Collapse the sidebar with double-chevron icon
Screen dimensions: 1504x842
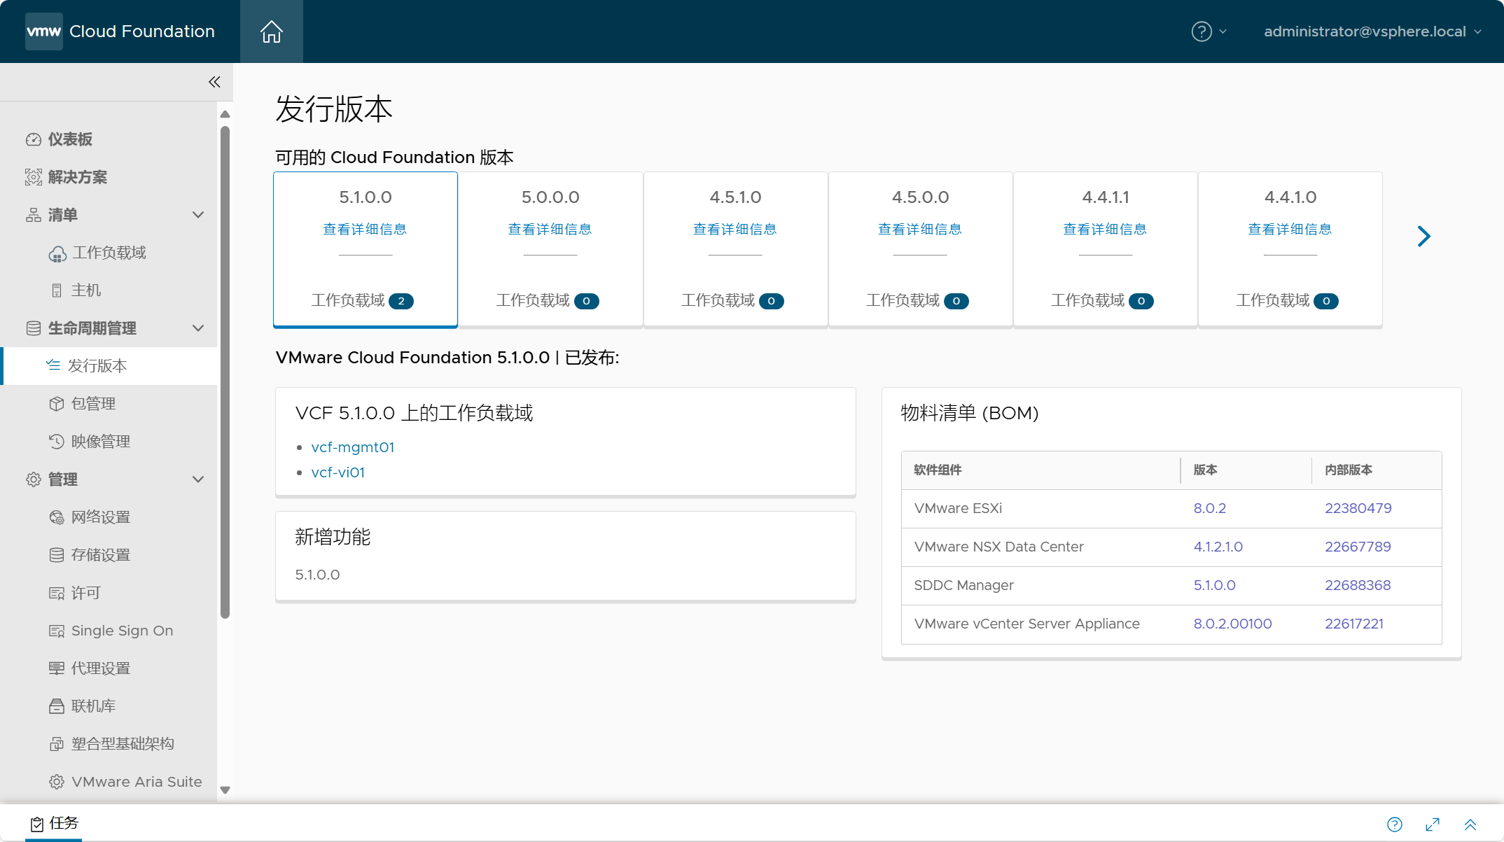(214, 82)
